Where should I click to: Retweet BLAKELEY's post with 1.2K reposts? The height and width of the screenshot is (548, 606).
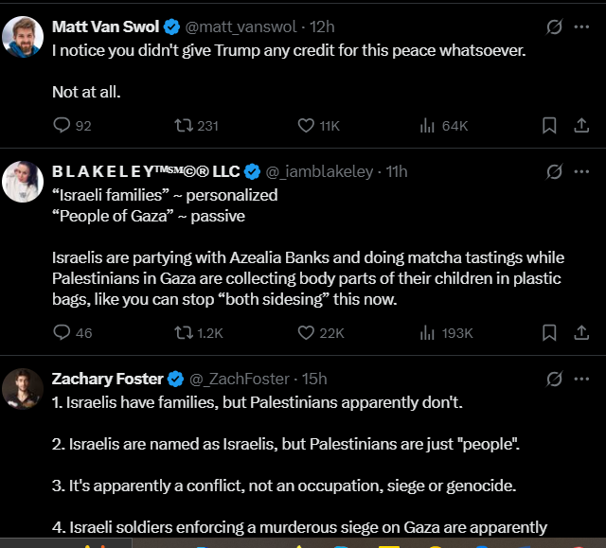[183, 332]
